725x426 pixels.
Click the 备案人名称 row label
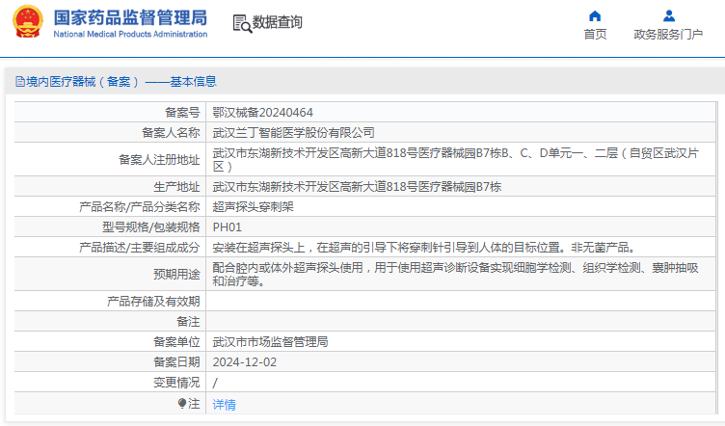pyautogui.click(x=171, y=133)
